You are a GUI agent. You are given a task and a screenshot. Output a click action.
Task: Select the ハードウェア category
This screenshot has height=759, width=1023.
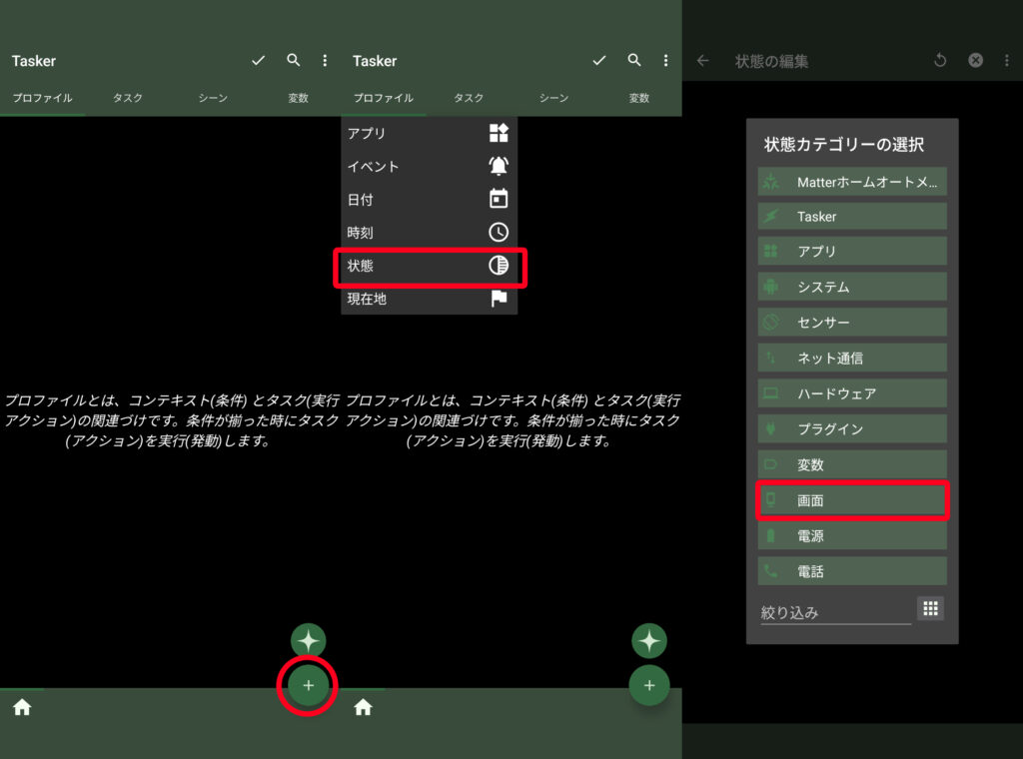pyautogui.click(x=852, y=393)
